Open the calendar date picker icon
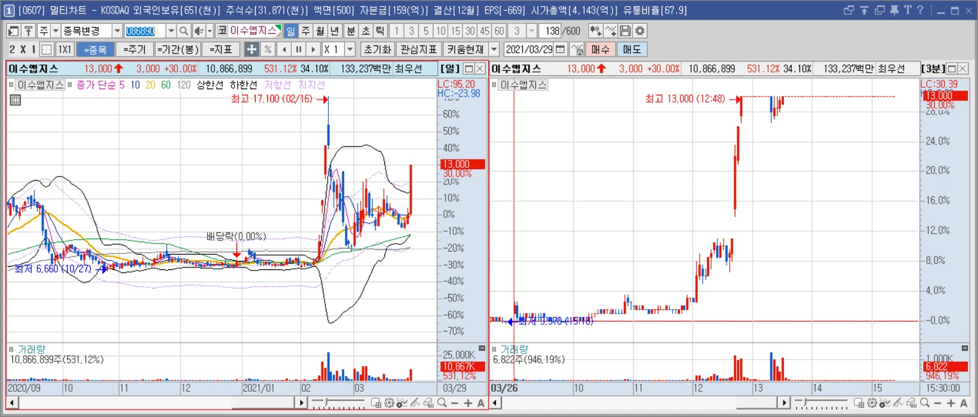Viewport: 978px width, 417px height. 560,49
